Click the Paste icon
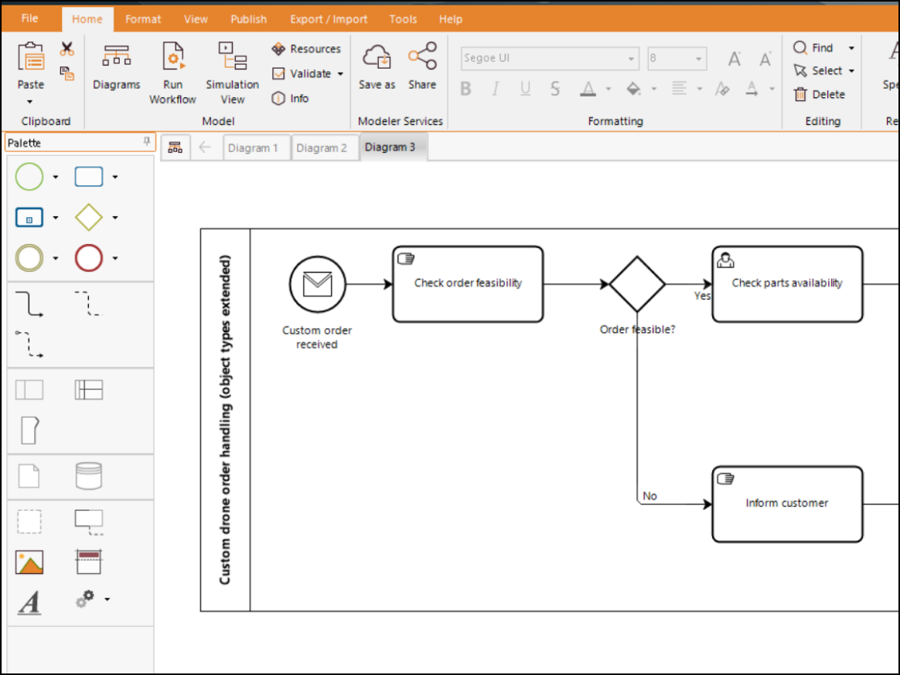Image resolution: width=900 pixels, height=675 pixels. [x=30, y=57]
